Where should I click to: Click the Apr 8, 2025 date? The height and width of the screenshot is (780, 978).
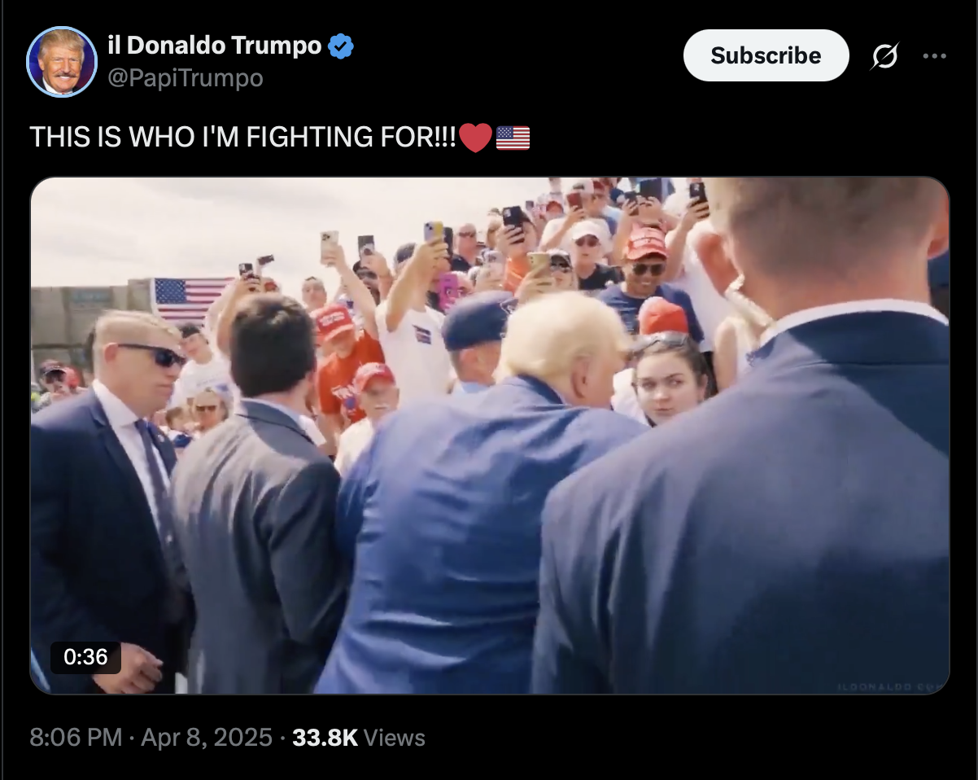(x=207, y=738)
